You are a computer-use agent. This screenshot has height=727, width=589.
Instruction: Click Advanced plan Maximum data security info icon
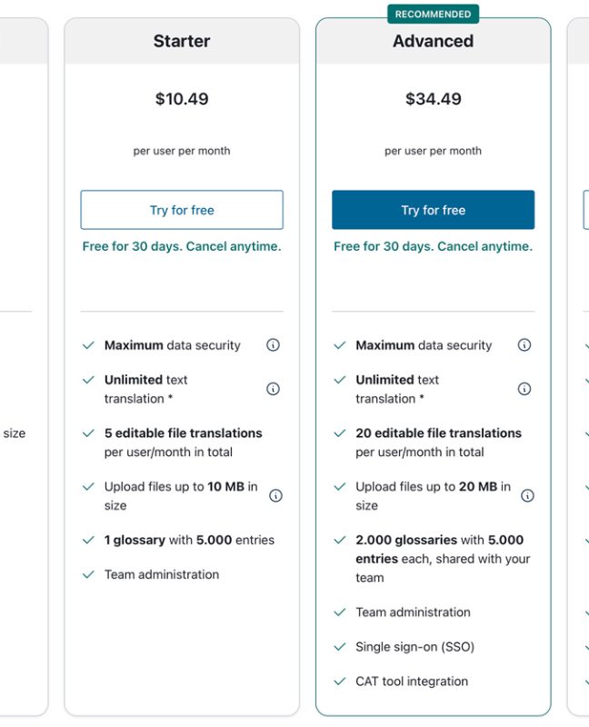[524, 345]
